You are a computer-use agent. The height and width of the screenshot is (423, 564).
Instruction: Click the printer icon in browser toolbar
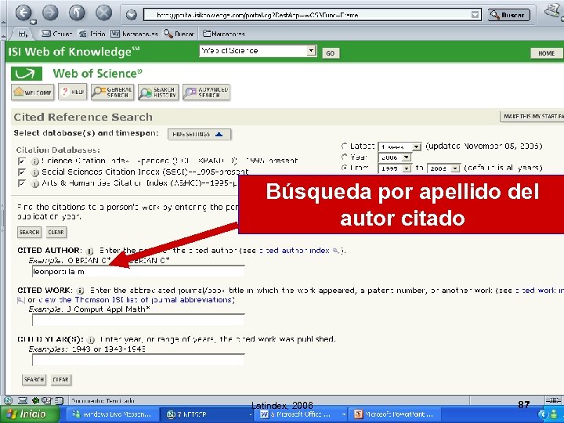[553, 12]
